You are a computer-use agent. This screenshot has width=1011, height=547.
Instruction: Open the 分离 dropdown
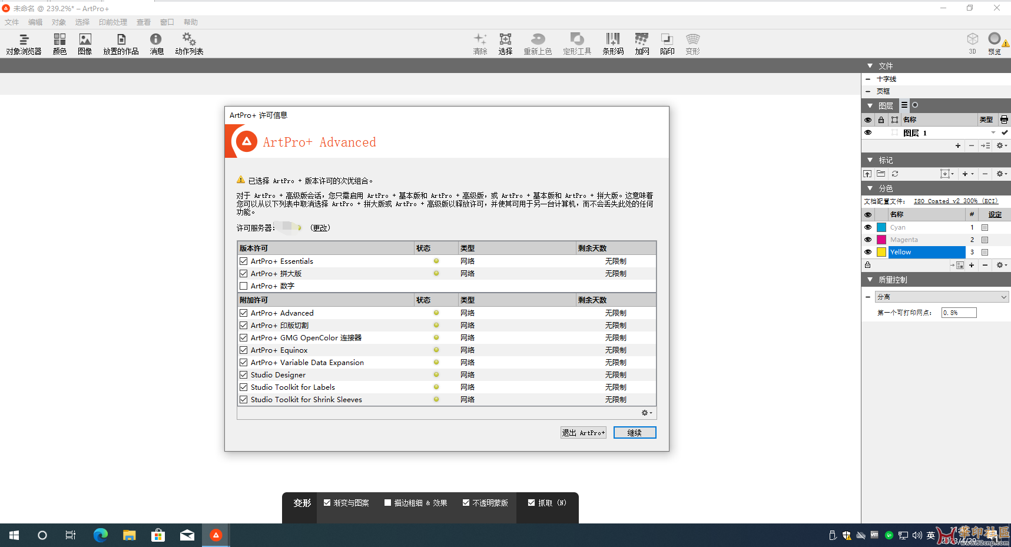coord(942,297)
